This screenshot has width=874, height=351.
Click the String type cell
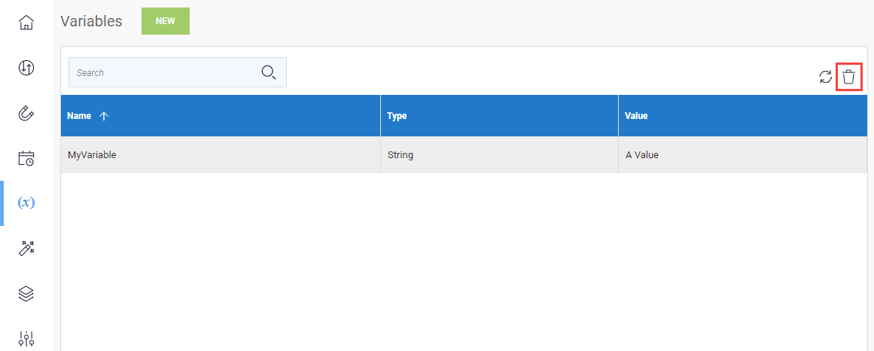point(400,155)
